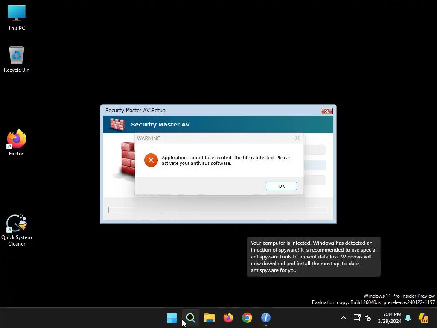This screenshot has width=437, height=328.
Task: Click OK in the WARNING dialog
Action: (281, 186)
